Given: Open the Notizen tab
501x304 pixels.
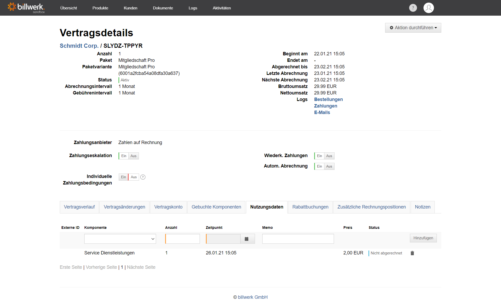Looking at the screenshot, I should (x=423, y=207).
